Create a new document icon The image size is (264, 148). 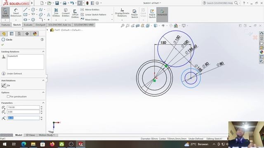click(x=42, y=3)
